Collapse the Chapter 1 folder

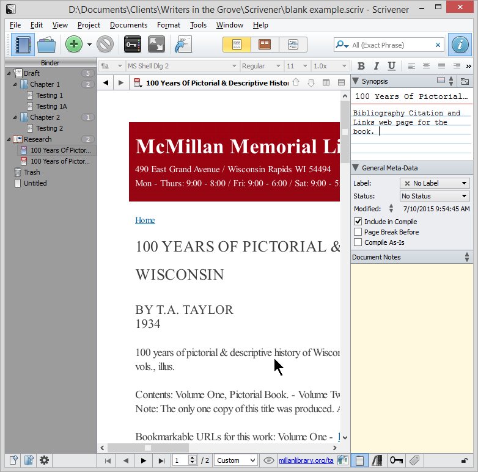click(15, 84)
